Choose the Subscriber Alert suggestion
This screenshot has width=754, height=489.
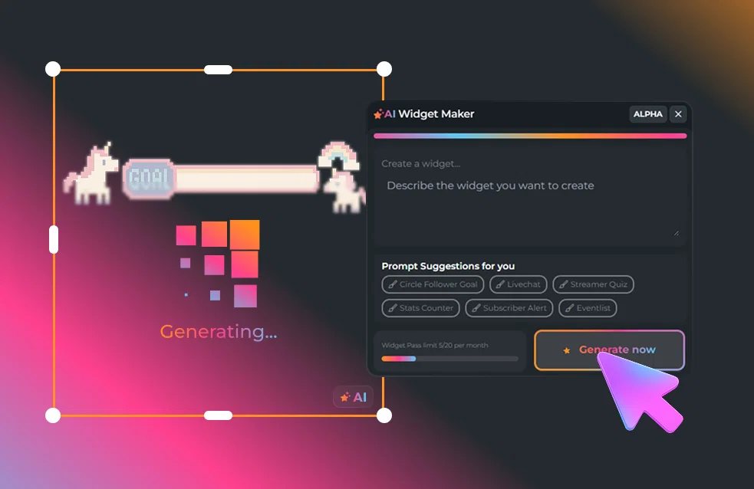[x=509, y=308]
